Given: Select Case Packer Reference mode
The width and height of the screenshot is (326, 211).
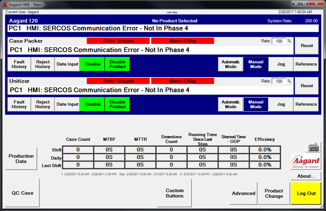Looking at the screenshot, I should point(306,64).
